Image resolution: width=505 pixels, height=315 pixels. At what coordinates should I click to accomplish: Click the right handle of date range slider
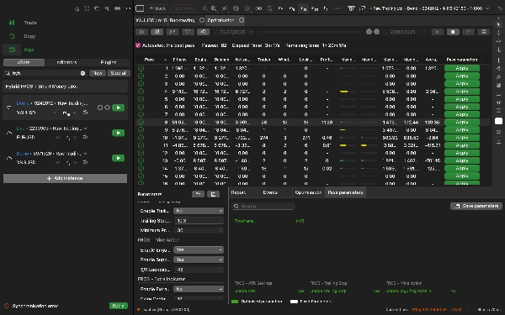click(376, 32)
